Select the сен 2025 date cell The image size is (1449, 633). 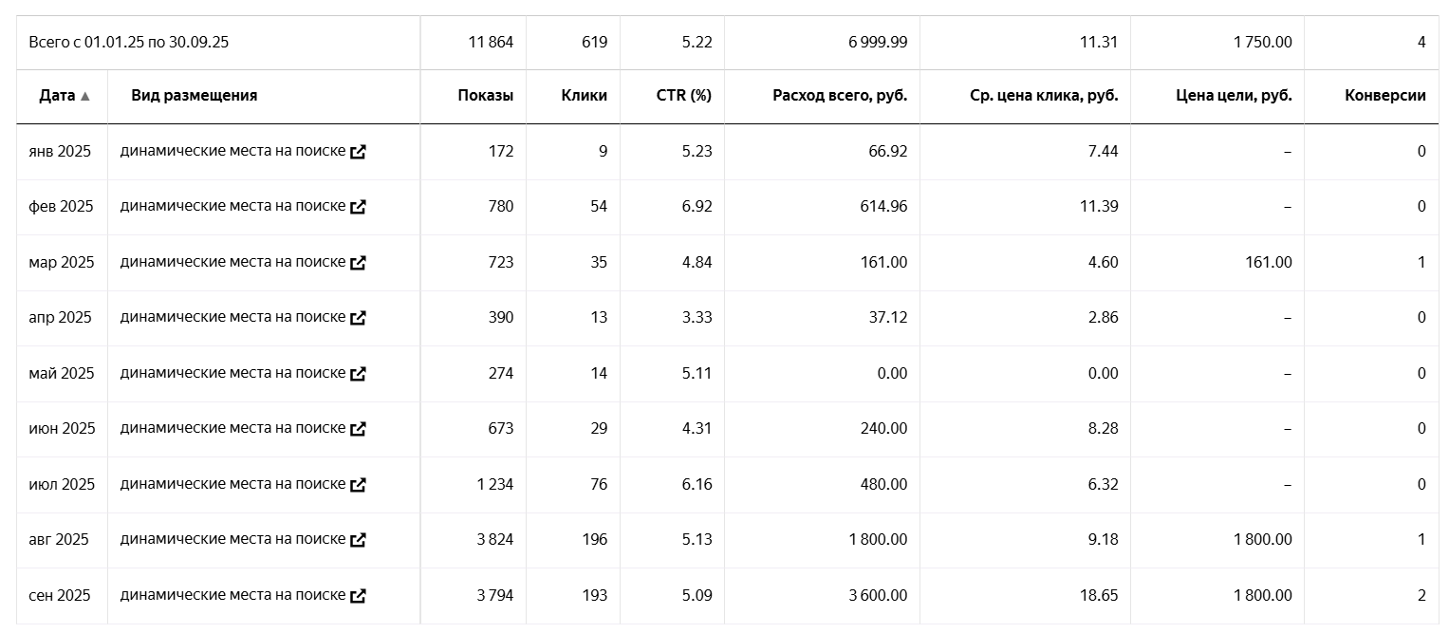(60, 596)
